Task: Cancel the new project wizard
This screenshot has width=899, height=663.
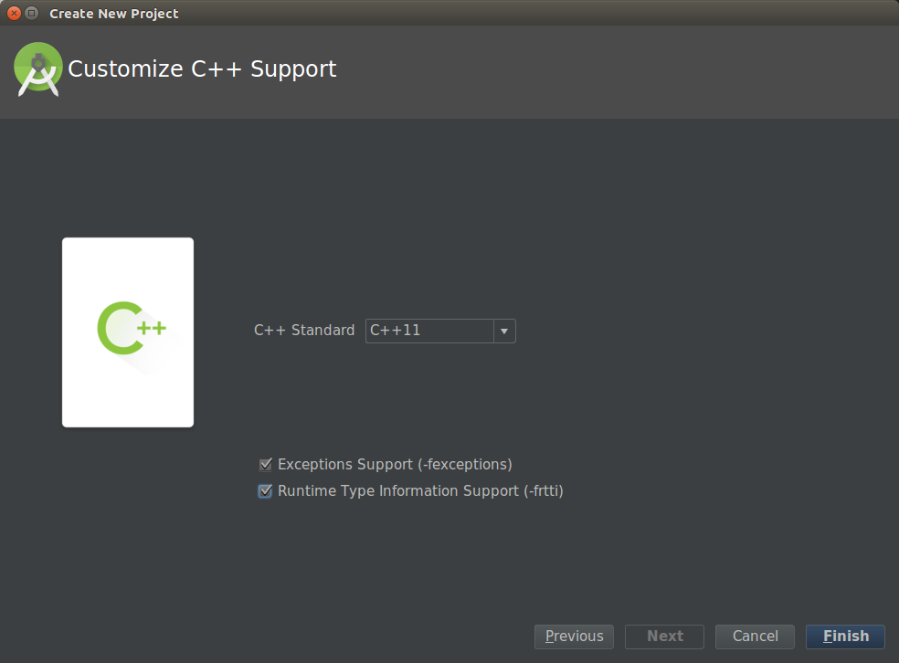Action: click(x=755, y=637)
